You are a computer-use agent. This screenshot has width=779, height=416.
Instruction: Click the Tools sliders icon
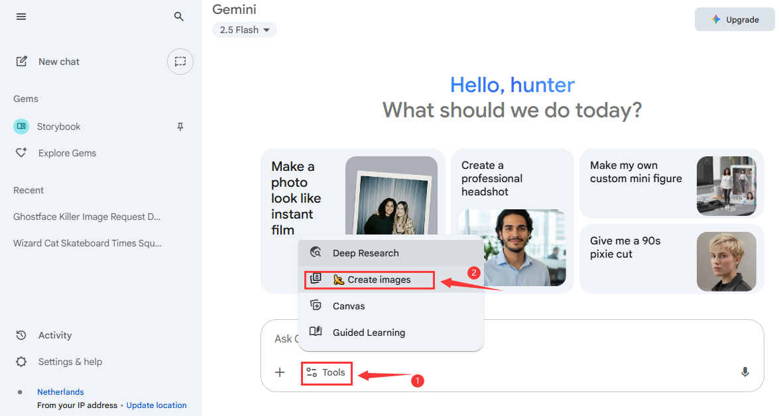312,372
